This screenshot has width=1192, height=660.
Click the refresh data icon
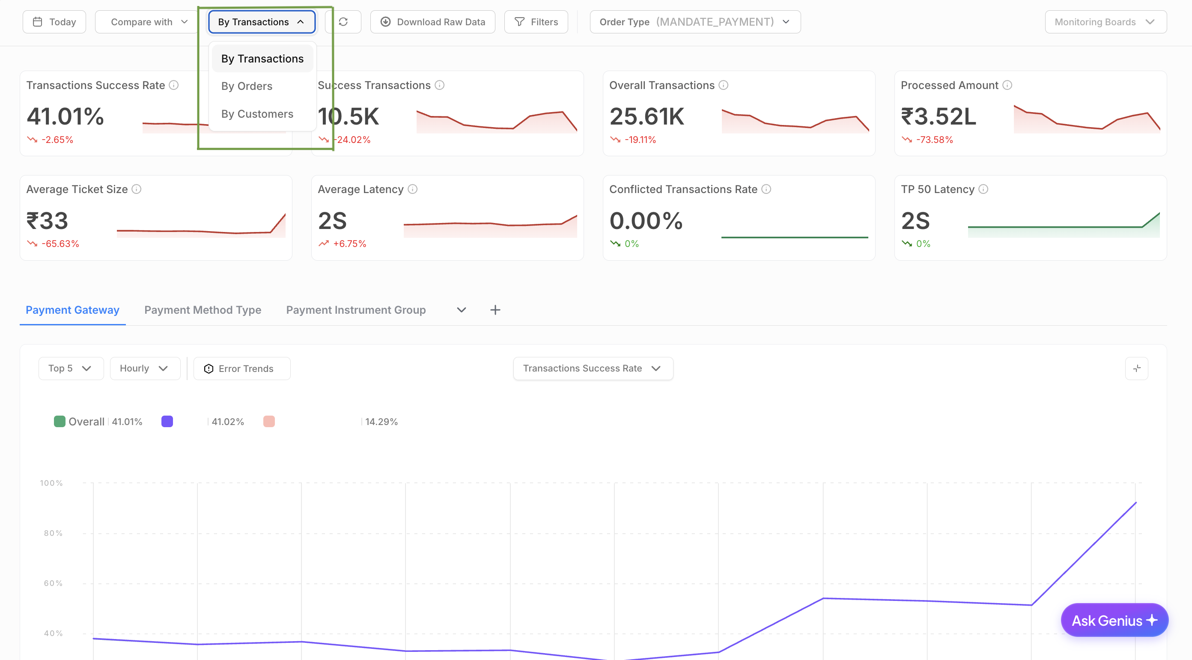pos(343,22)
